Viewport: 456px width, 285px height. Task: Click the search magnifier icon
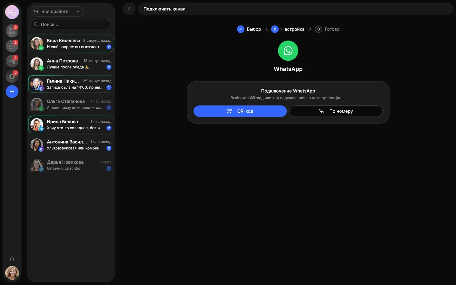[36, 24]
